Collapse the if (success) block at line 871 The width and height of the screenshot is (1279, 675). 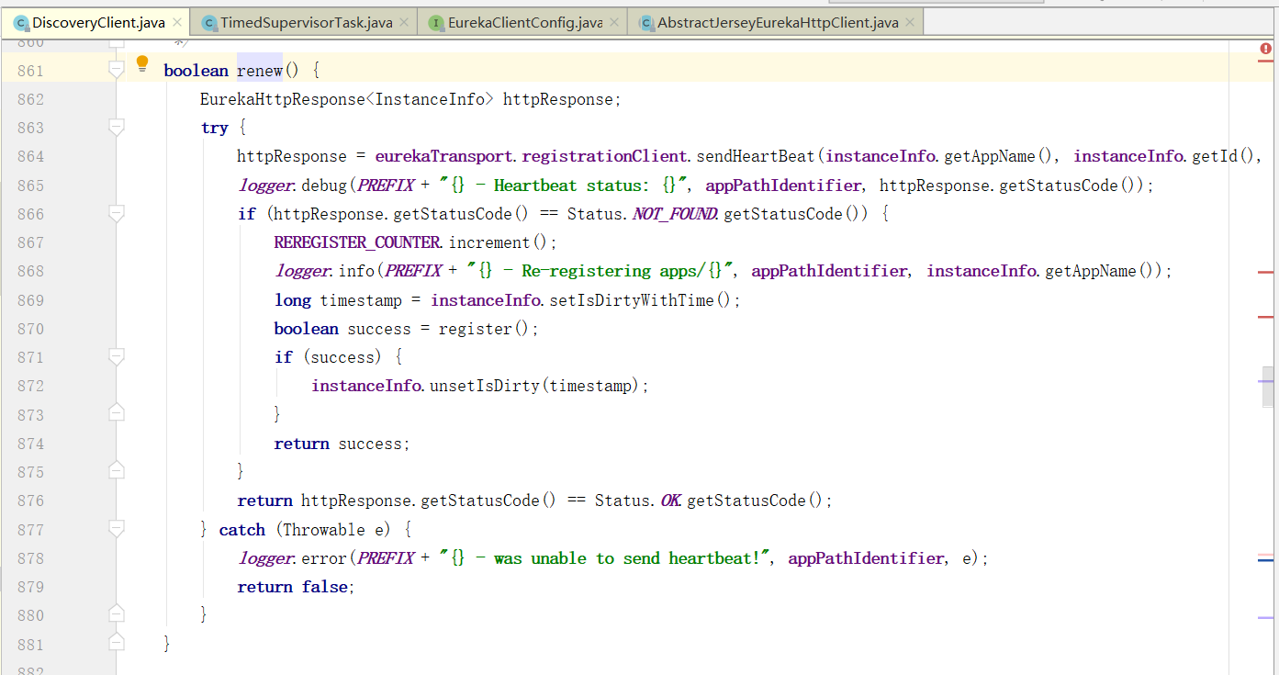tap(116, 357)
